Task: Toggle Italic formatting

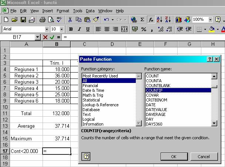Action: click(79, 29)
